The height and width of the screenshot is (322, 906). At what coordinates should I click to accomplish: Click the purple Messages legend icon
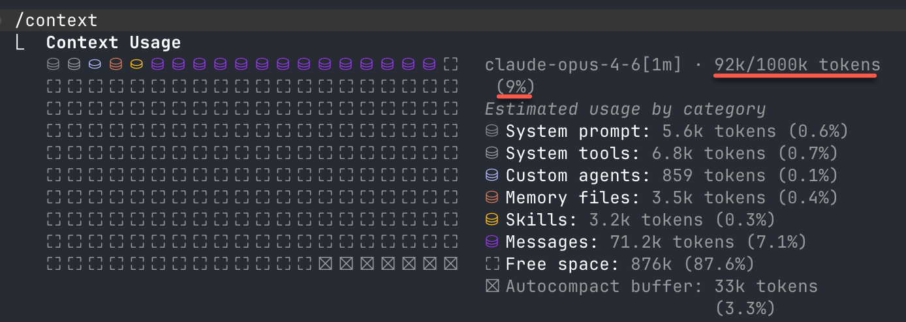coord(492,242)
